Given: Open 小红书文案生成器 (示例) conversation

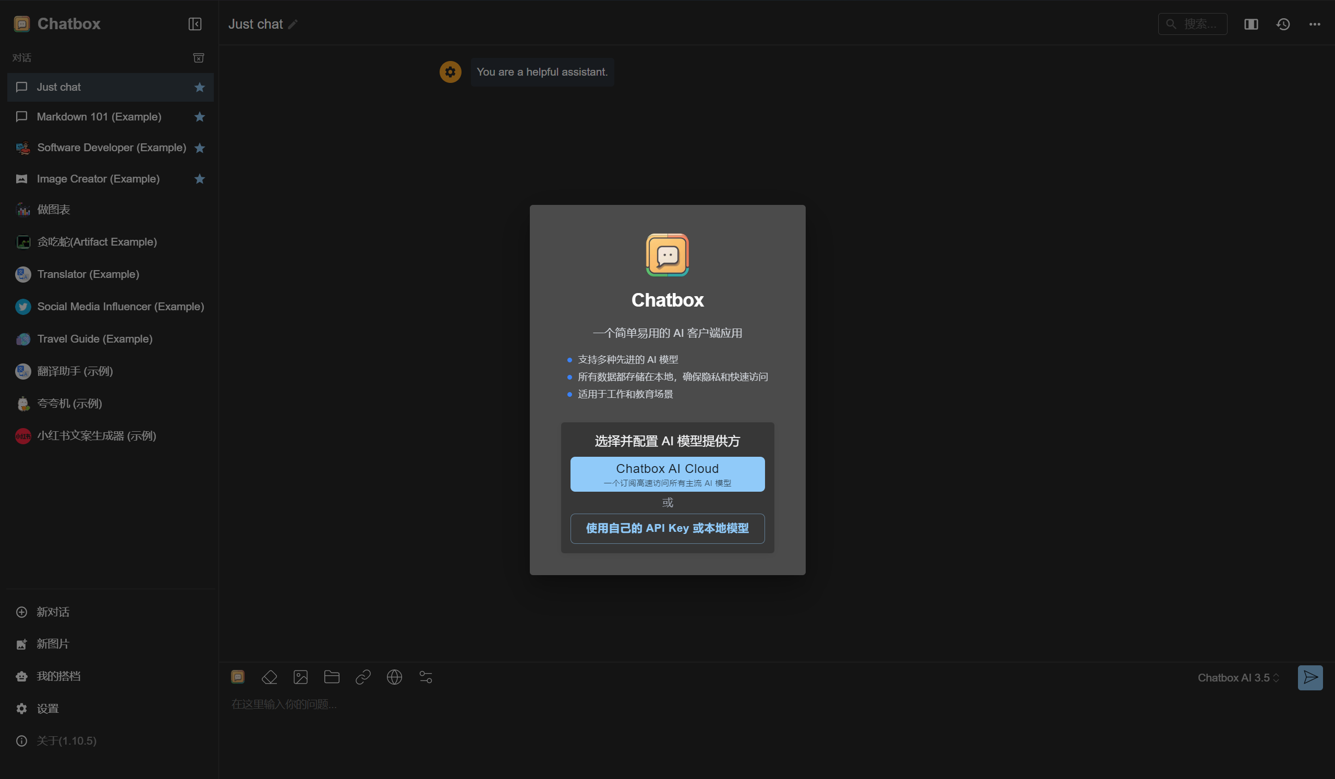Looking at the screenshot, I should (110, 436).
